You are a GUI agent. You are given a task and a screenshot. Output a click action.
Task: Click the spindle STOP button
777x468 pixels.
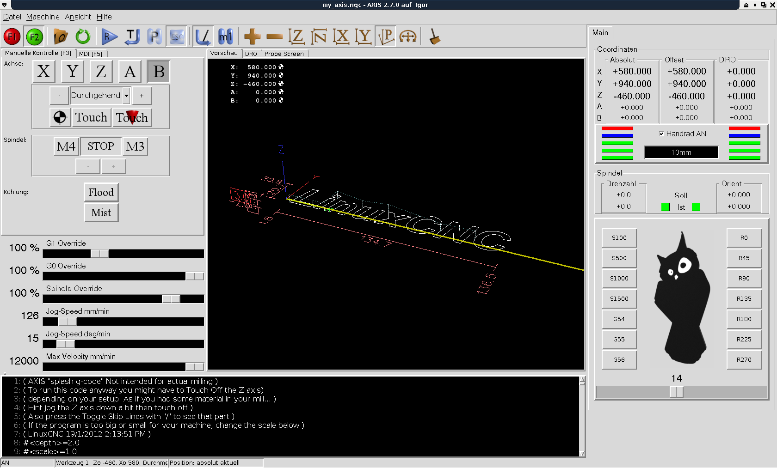[x=101, y=146]
